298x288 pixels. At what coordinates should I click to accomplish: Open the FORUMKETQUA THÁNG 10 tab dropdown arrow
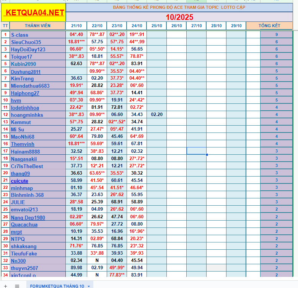click(89, 286)
